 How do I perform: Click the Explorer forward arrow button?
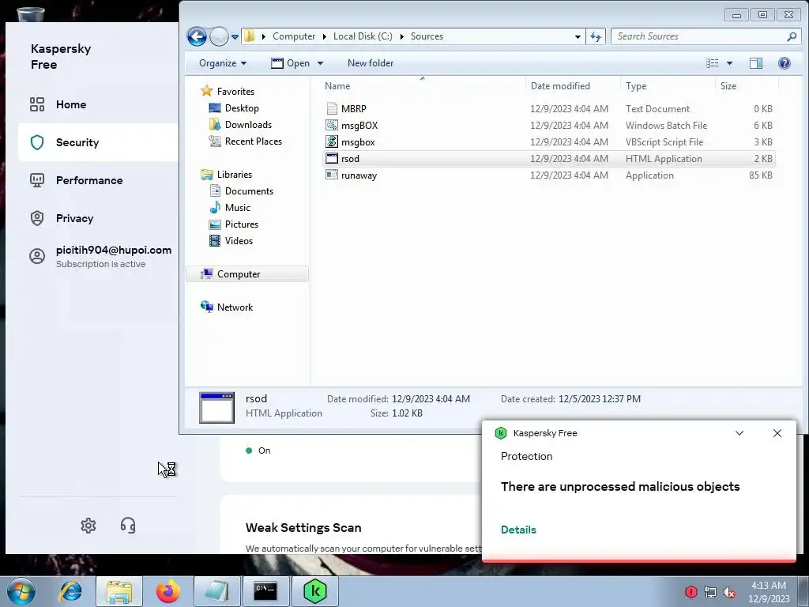pyautogui.click(x=220, y=36)
